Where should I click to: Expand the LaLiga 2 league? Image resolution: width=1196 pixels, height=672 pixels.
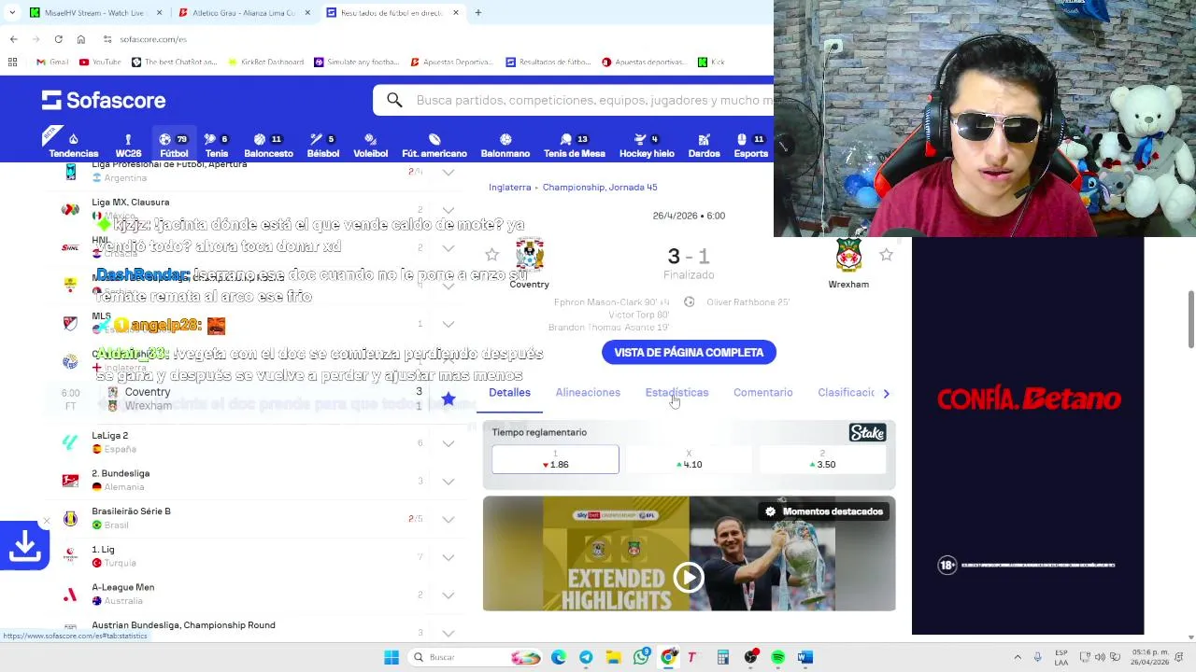point(448,443)
